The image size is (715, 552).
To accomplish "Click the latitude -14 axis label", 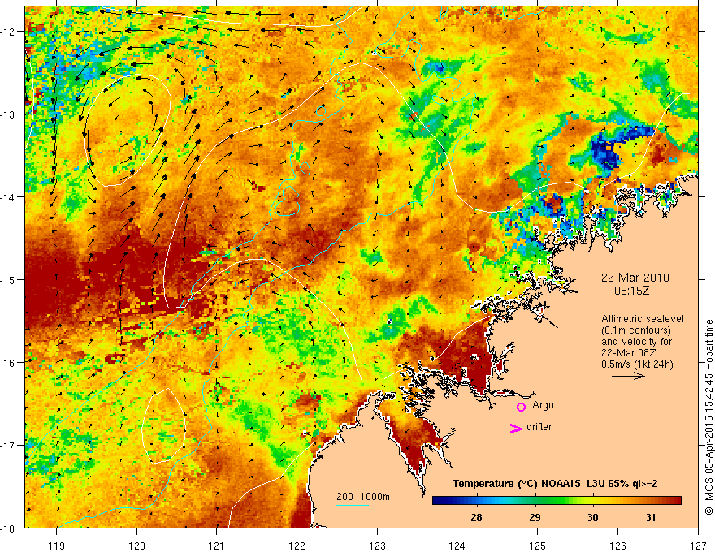I will [x=9, y=197].
